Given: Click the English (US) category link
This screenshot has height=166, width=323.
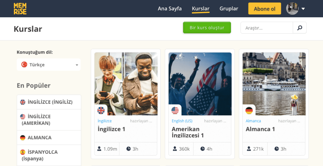Looking at the screenshot, I should pyautogui.click(x=182, y=121).
